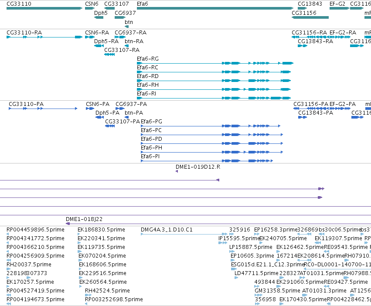Select the EF-G2 gene label
The image size is (371, 306).
coord(337,4)
